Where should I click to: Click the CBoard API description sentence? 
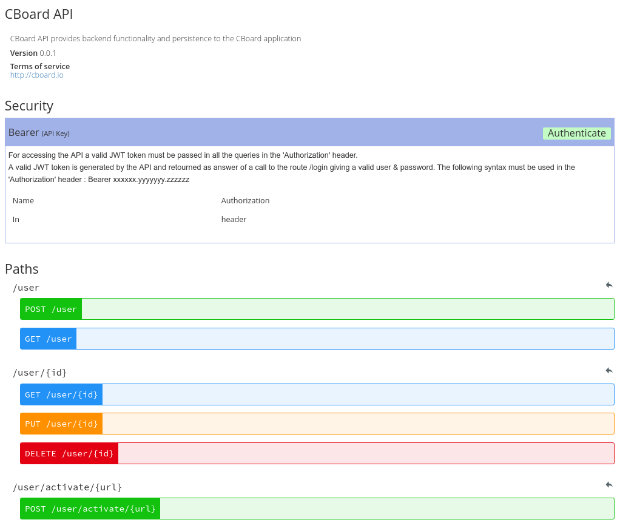point(155,39)
